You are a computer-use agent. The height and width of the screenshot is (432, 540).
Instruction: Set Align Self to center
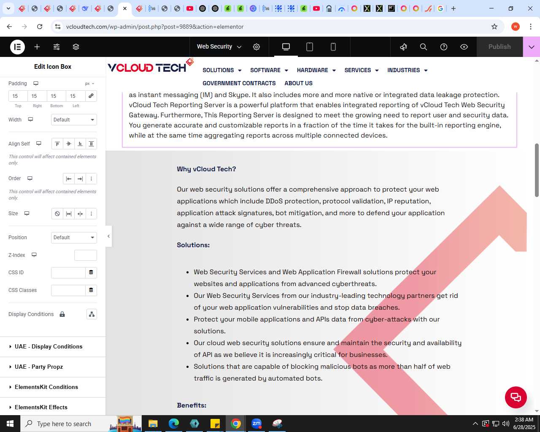pyautogui.click(x=69, y=144)
